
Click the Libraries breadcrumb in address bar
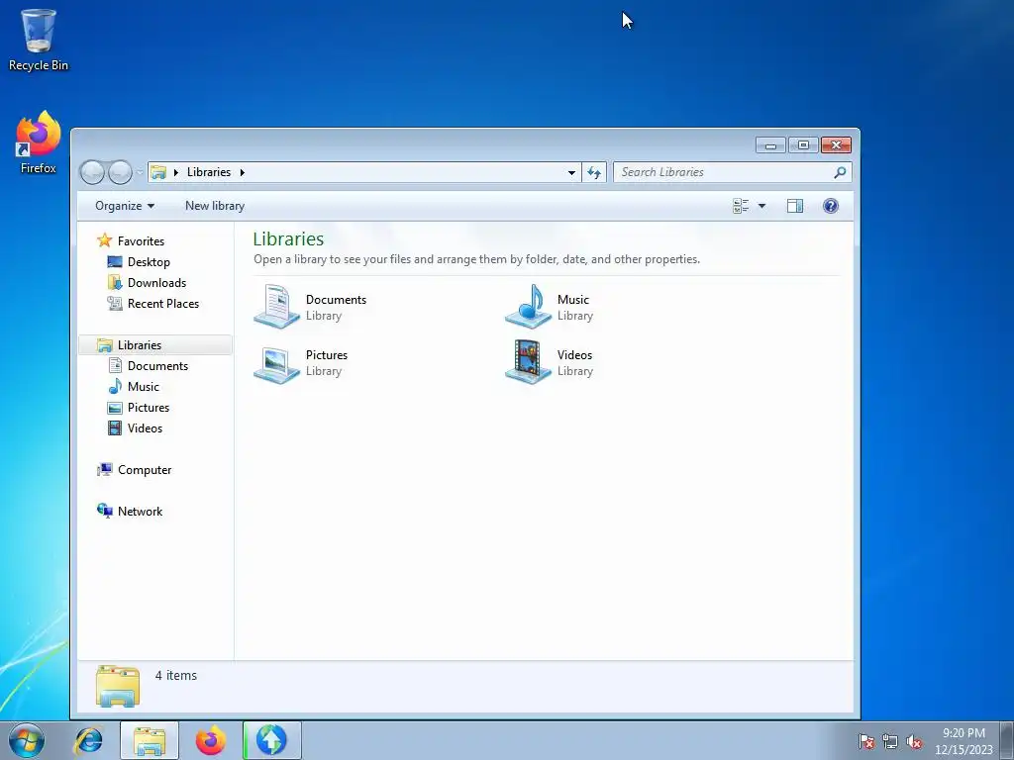pos(209,172)
